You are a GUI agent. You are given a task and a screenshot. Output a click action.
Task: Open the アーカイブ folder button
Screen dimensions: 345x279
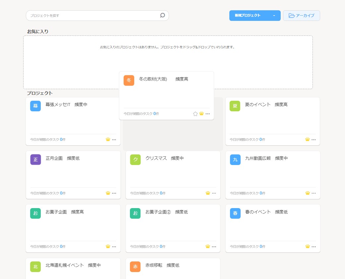pyautogui.click(x=301, y=16)
